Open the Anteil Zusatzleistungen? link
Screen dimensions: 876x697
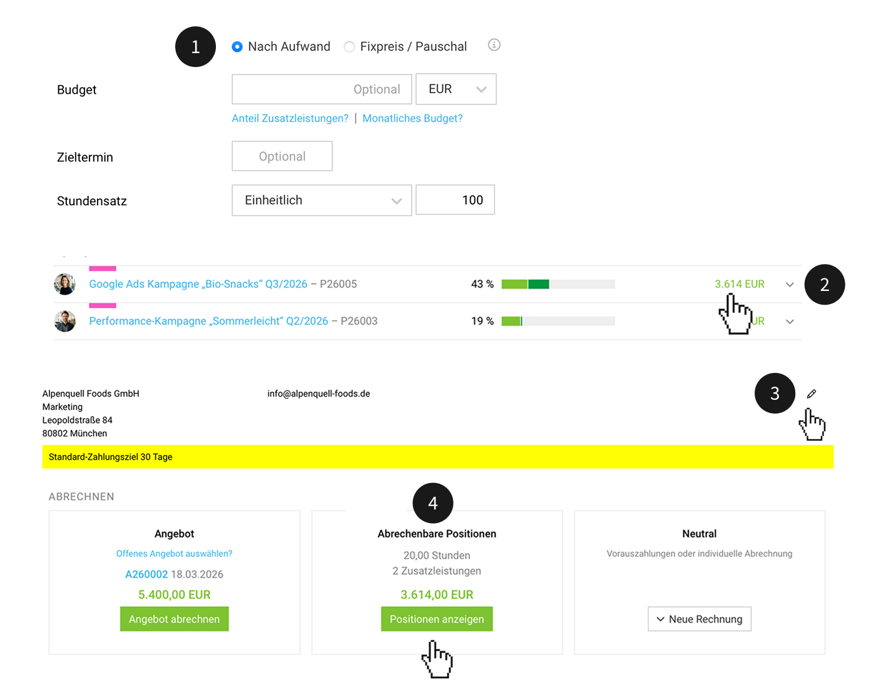point(290,118)
